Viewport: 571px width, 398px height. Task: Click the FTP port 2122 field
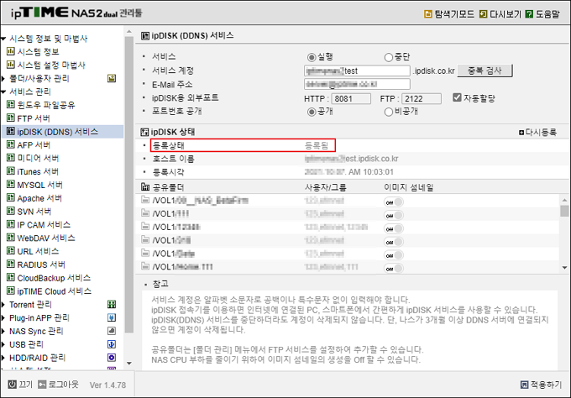(x=422, y=99)
